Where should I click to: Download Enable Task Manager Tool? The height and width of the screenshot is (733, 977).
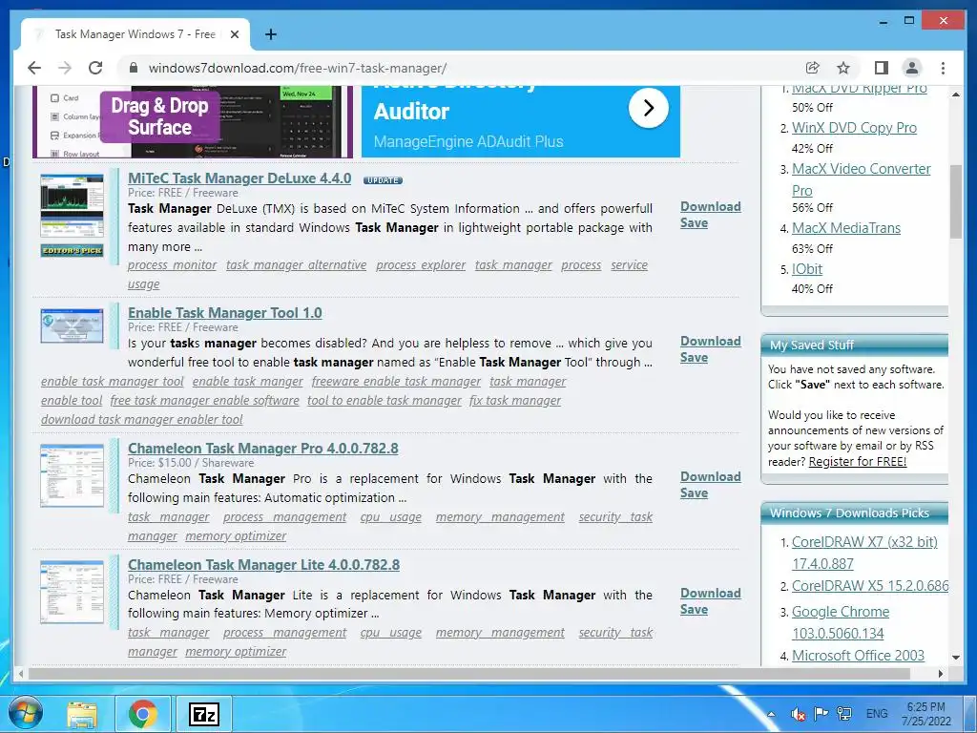tap(710, 341)
